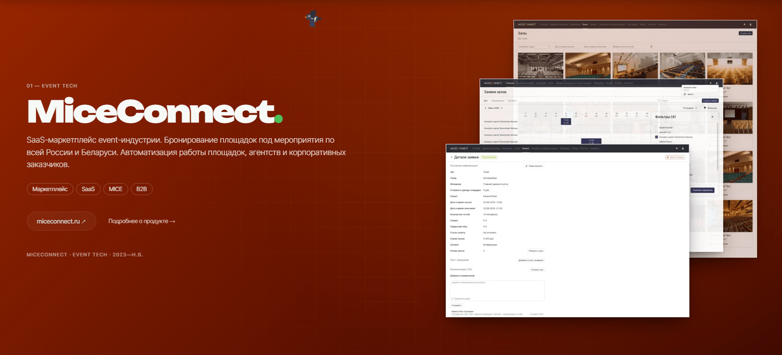The height and width of the screenshot is (355, 782).
Task: Select the 'SaaS' tag
Action: pos(88,189)
